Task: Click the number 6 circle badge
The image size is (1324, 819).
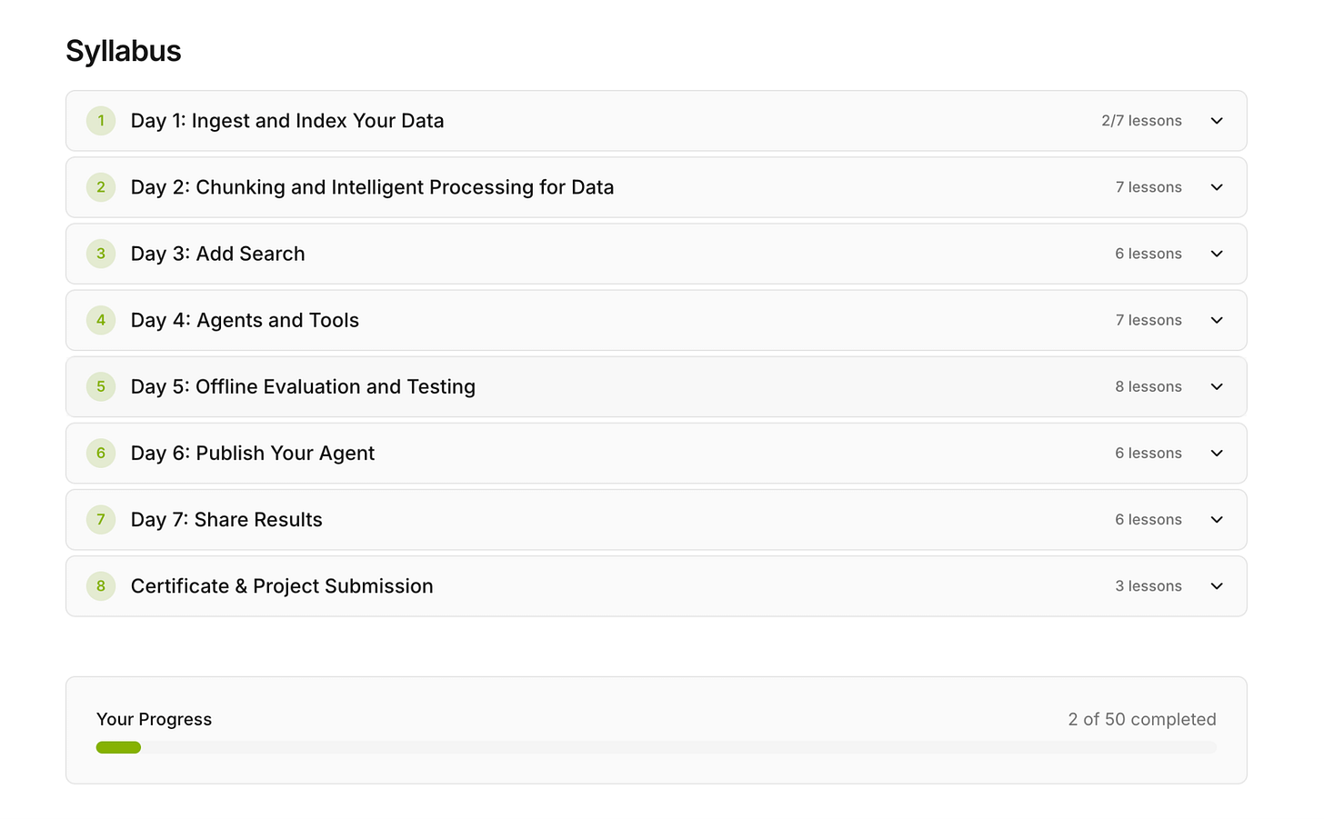Action: [x=101, y=453]
